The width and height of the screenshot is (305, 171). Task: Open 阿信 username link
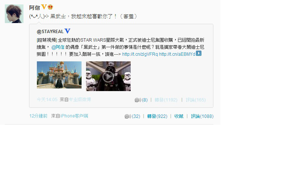coord(34,7)
